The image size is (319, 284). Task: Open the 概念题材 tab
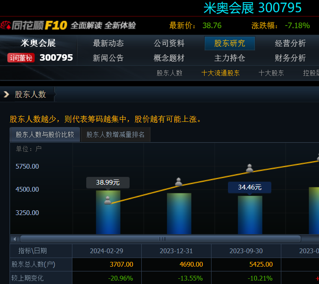pyautogui.click(x=169, y=58)
